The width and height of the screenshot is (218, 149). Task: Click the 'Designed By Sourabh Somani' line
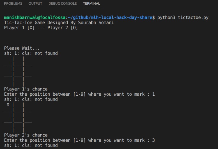pos(59,22)
